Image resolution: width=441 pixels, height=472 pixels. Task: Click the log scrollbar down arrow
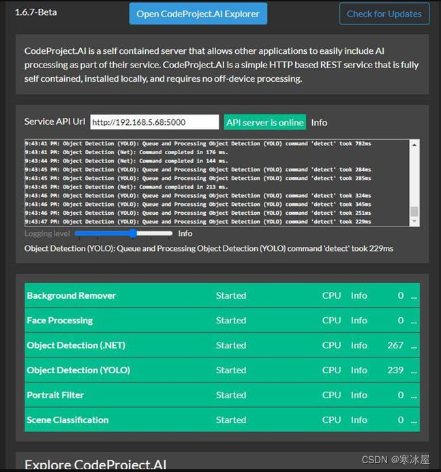coord(414,222)
